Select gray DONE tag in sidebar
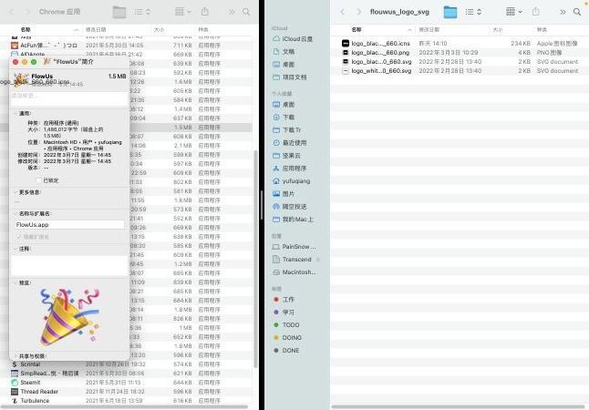Viewport: 589px width, 410px height. point(286,350)
